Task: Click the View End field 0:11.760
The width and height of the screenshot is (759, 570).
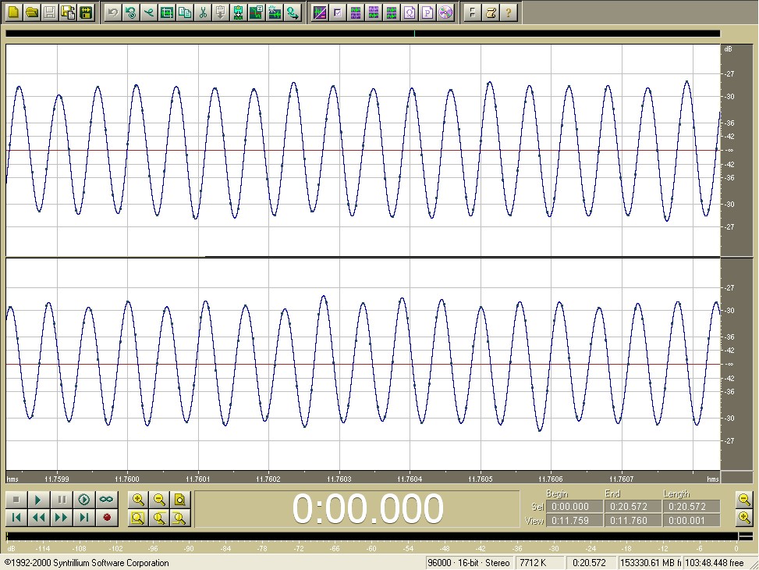Action: pyautogui.click(x=633, y=521)
